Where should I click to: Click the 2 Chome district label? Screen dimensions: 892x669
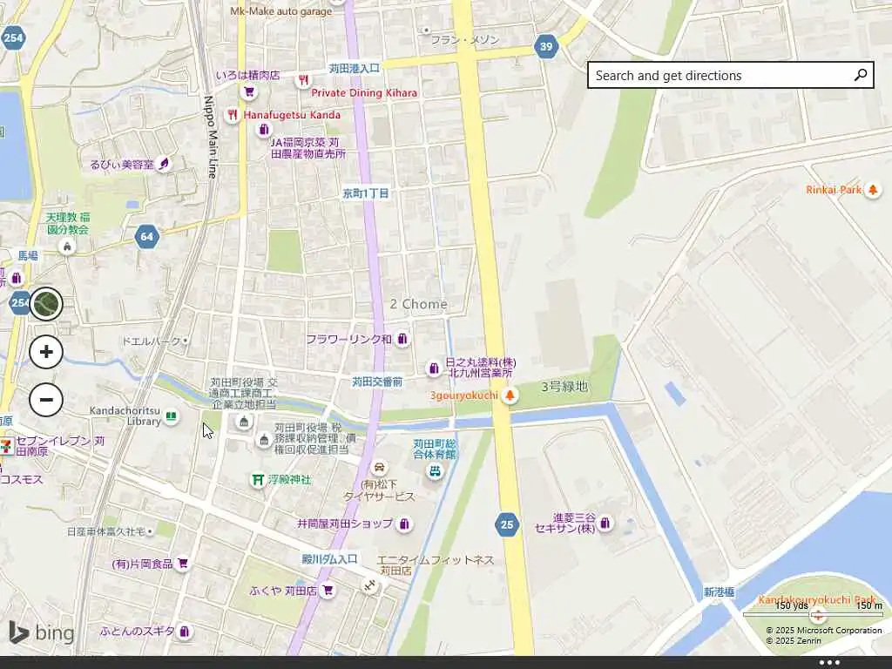coord(419,304)
